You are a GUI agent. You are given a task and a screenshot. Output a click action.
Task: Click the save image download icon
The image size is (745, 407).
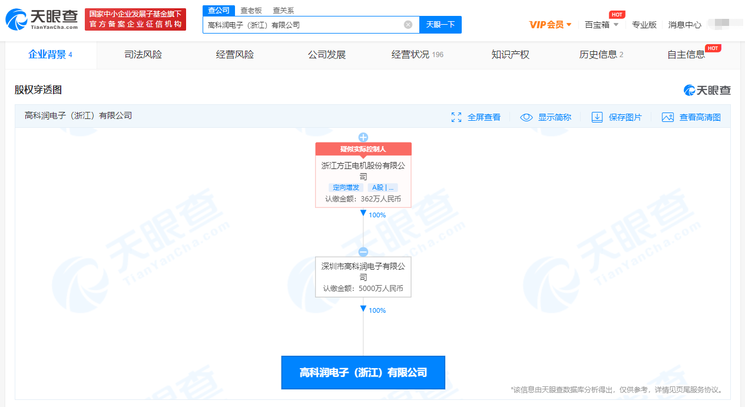coord(597,117)
